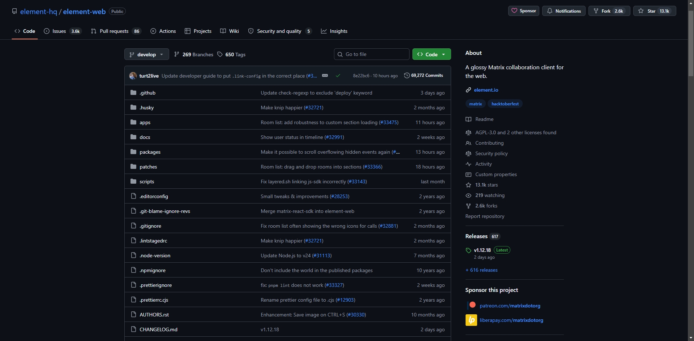The width and height of the screenshot is (694, 341).
Task: Open the .prettierrc.cjs file name
Action: pos(154,300)
